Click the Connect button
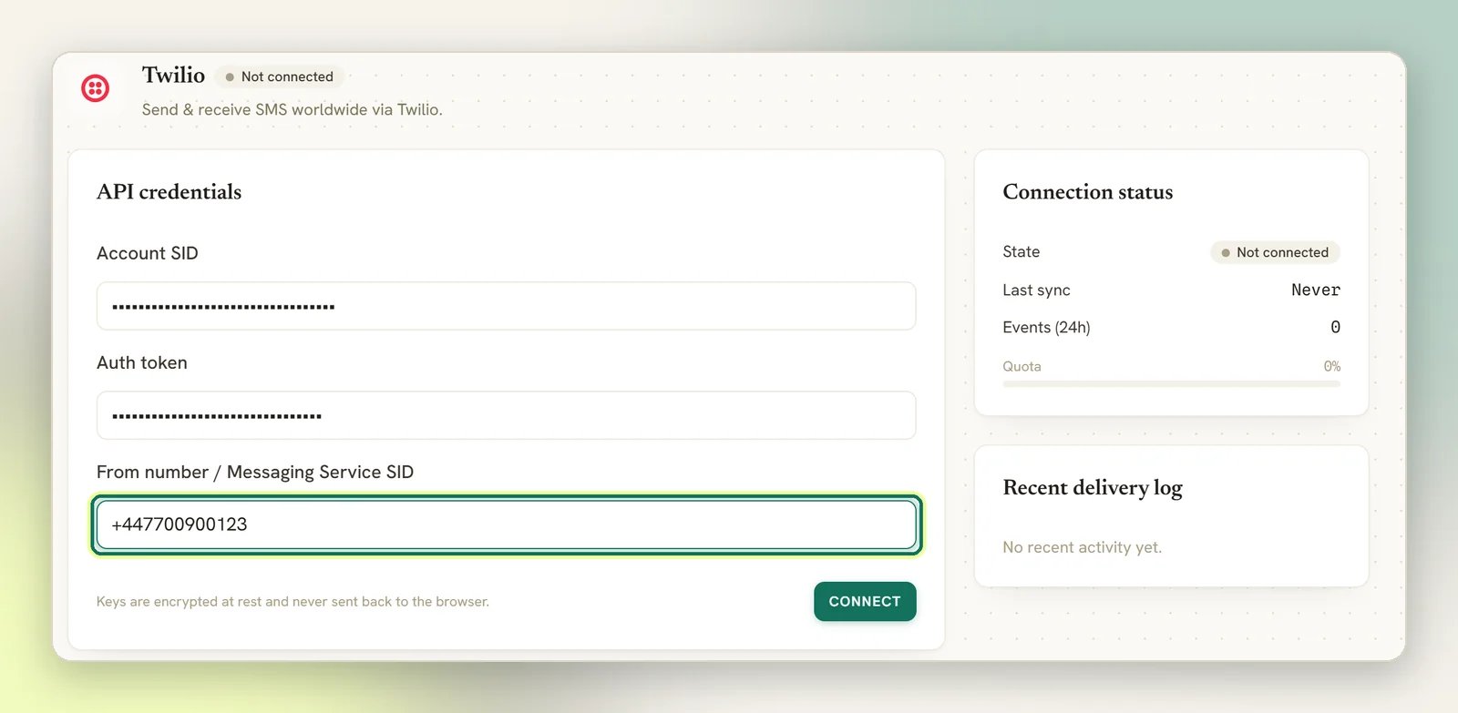Viewport: 1458px width, 713px height. pyautogui.click(x=865, y=601)
